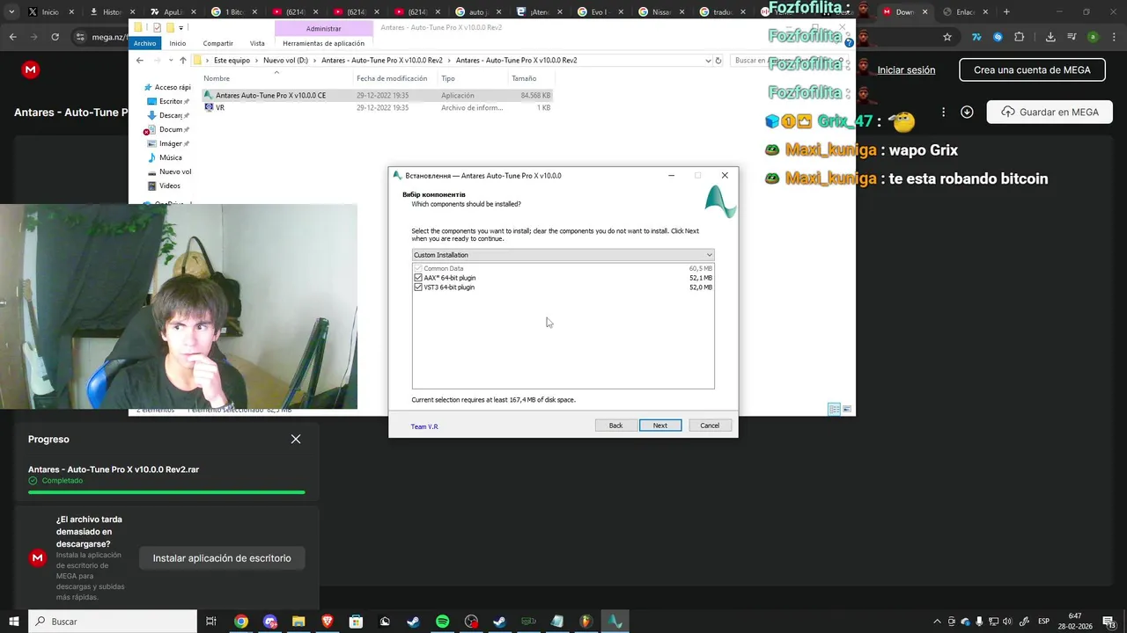Viewport: 1127px width, 633px height.
Task: Bookmark the page with Chrome's star icon
Action: [947, 37]
